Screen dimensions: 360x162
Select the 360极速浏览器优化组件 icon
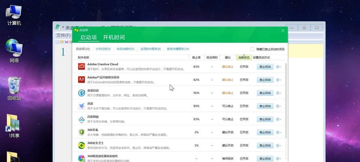[81, 158]
